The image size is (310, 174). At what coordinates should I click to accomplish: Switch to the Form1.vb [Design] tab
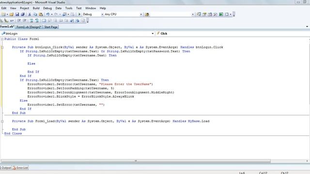pos(29,27)
